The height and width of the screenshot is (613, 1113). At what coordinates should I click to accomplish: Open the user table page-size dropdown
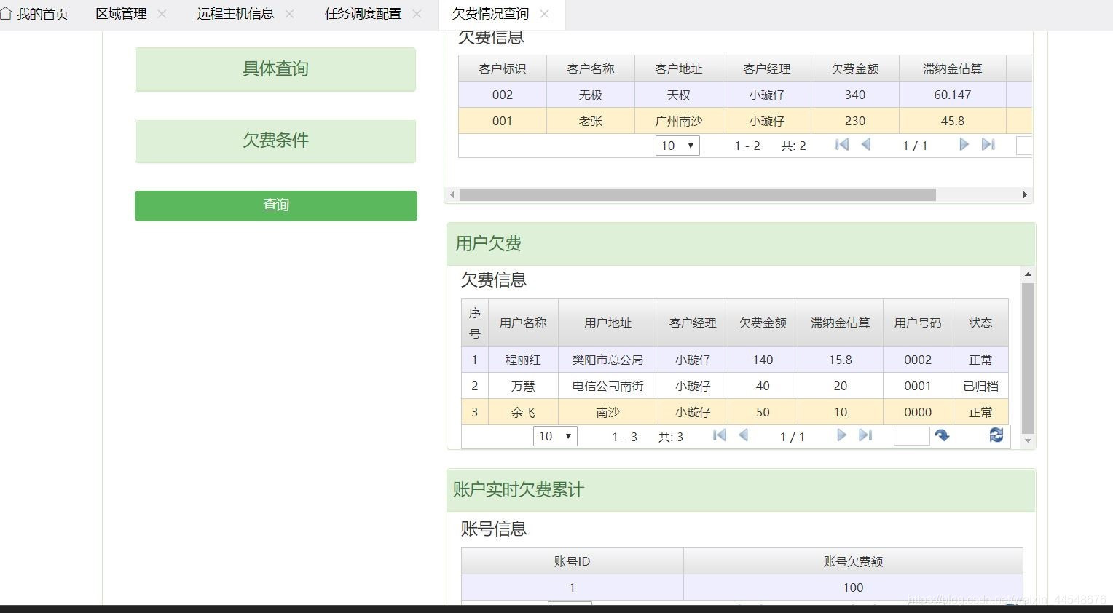555,436
